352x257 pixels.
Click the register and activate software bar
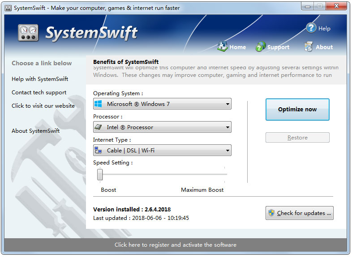click(x=176, y=245)
